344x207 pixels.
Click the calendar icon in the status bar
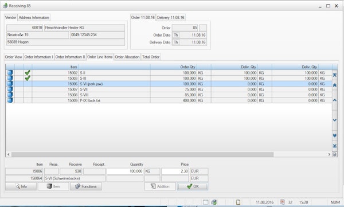[282, 202]
